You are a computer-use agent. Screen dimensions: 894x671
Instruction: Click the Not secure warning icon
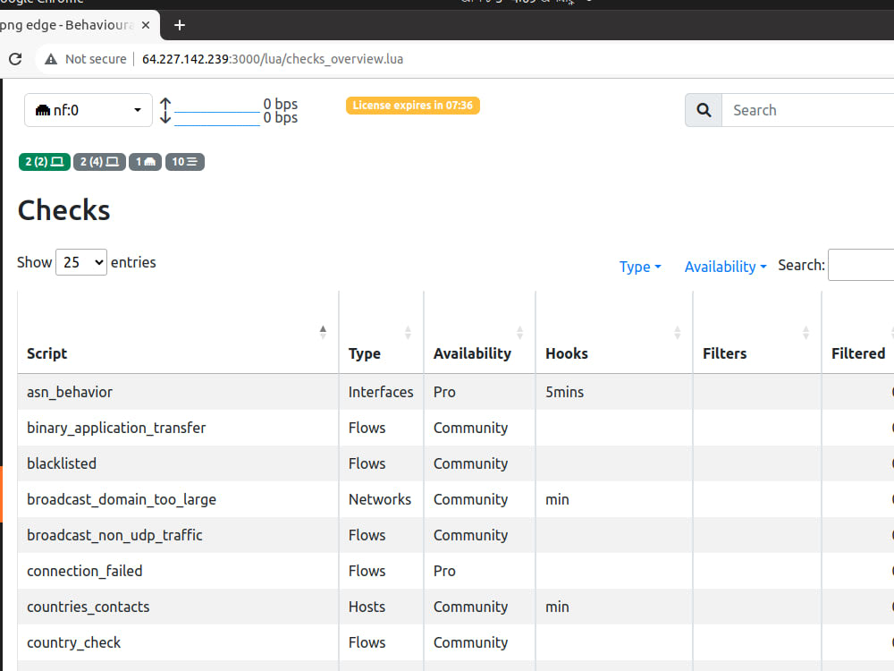click(x=51, y=59)
